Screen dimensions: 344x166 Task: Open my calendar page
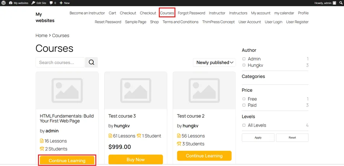[284, 13]
